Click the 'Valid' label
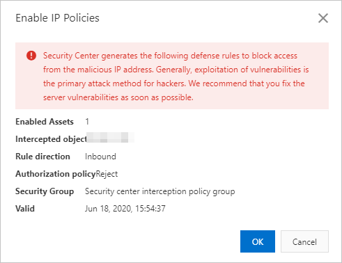 point(25,209)
